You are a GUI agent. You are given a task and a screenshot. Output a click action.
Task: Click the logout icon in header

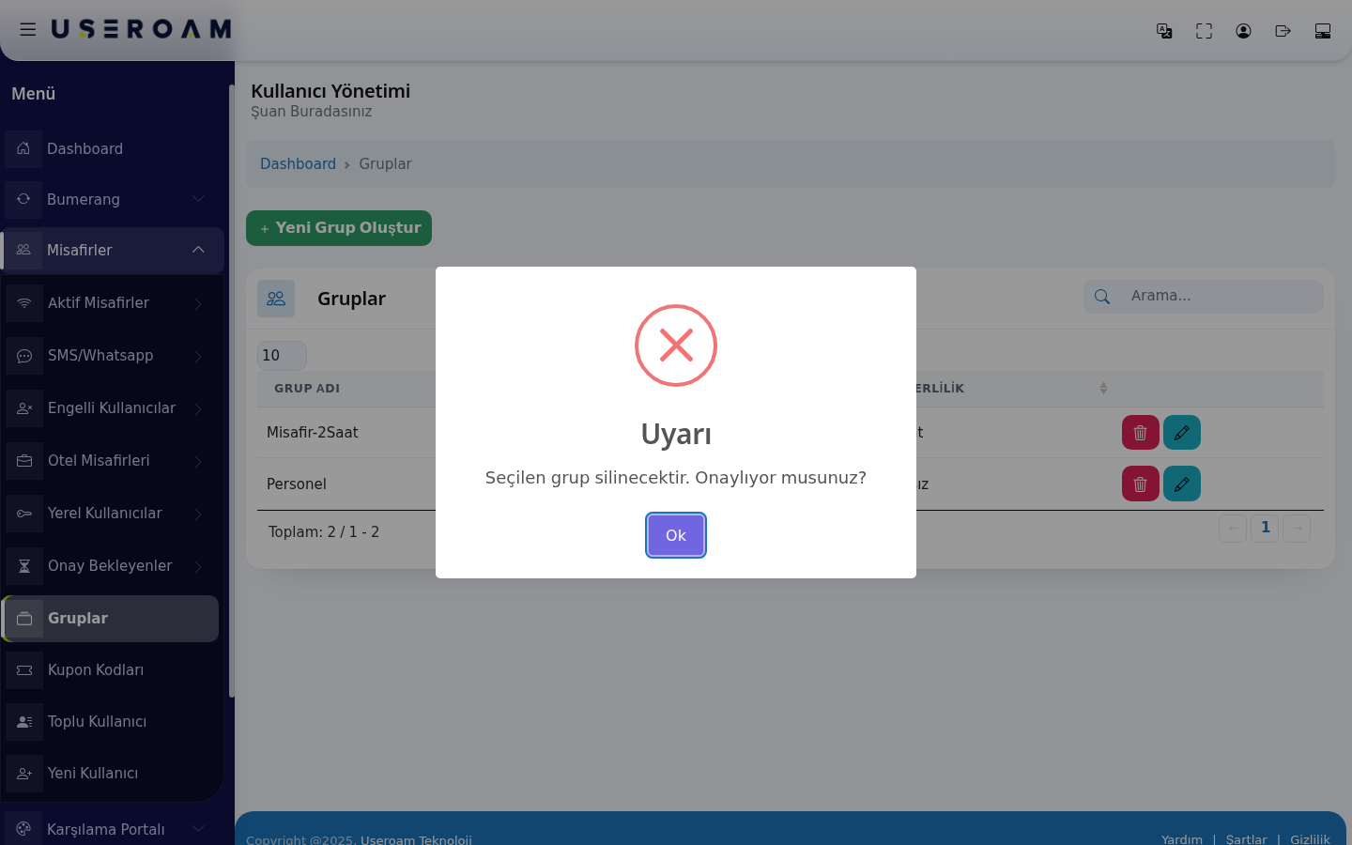point(1283,31)
